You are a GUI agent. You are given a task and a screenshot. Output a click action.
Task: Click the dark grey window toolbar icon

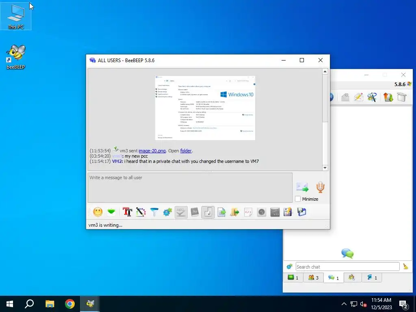pos(275,212)
